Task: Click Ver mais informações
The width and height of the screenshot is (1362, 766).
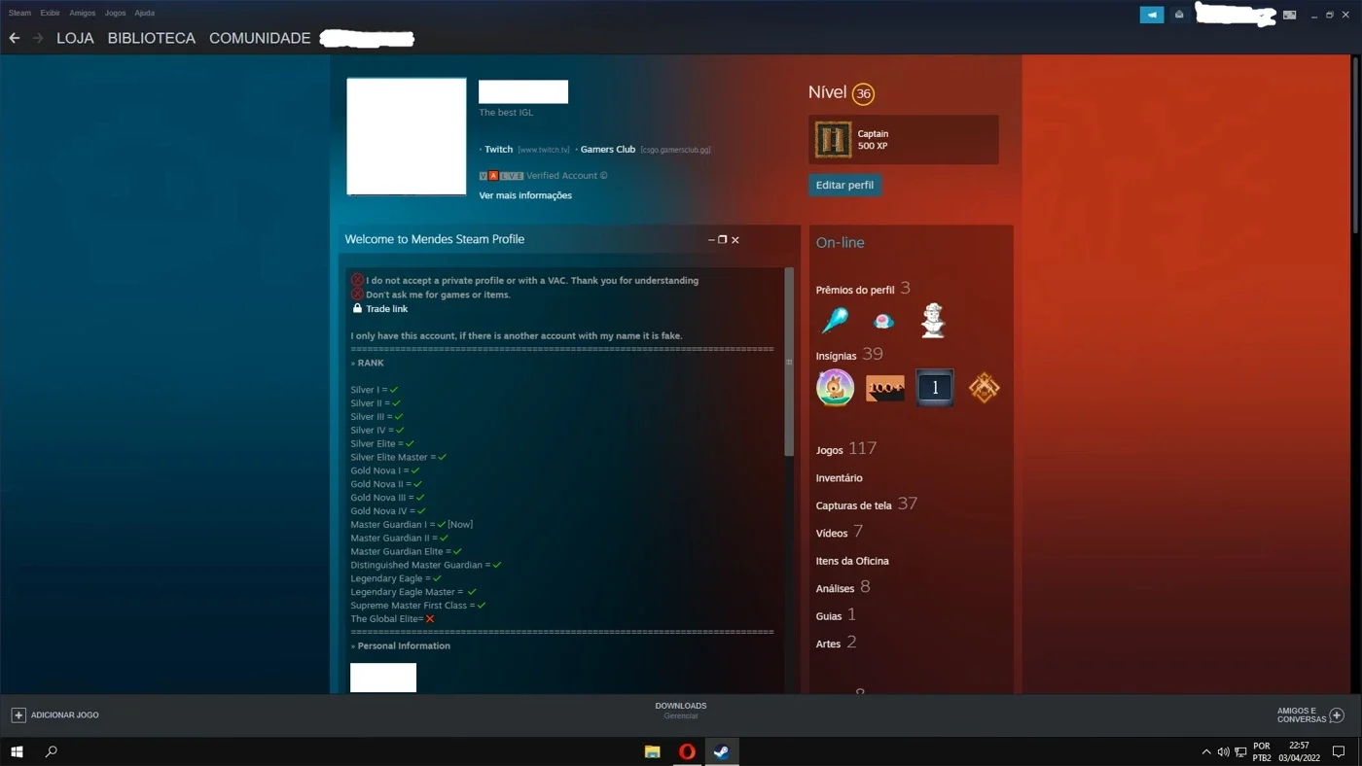Action: [x=525, y=195]
